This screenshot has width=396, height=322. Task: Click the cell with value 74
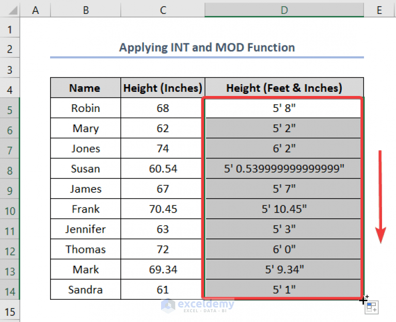coord(163,149)
